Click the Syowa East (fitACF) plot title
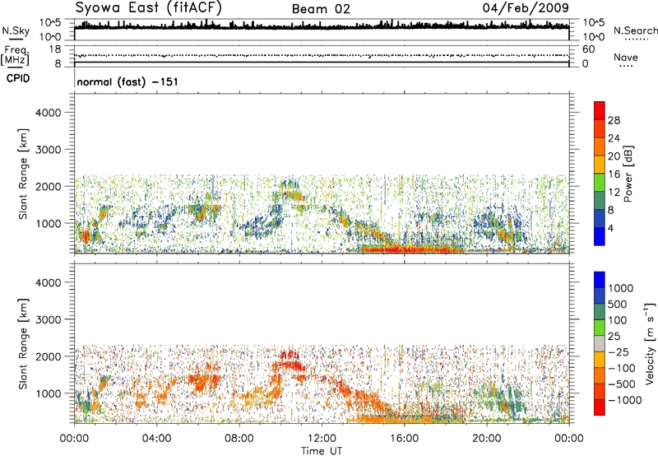Viewport: 658px width, 456px height. point(149,8)
